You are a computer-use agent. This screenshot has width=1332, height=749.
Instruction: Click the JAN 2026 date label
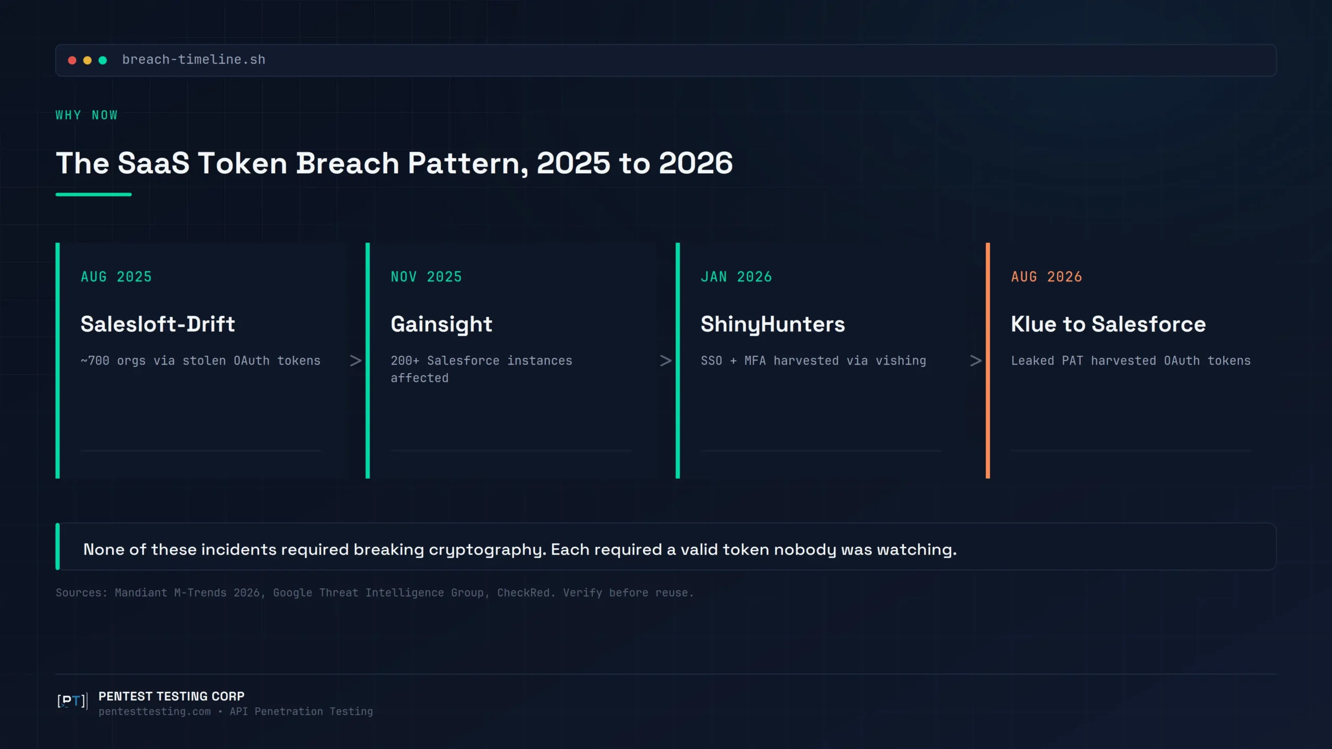coord(737,277)
